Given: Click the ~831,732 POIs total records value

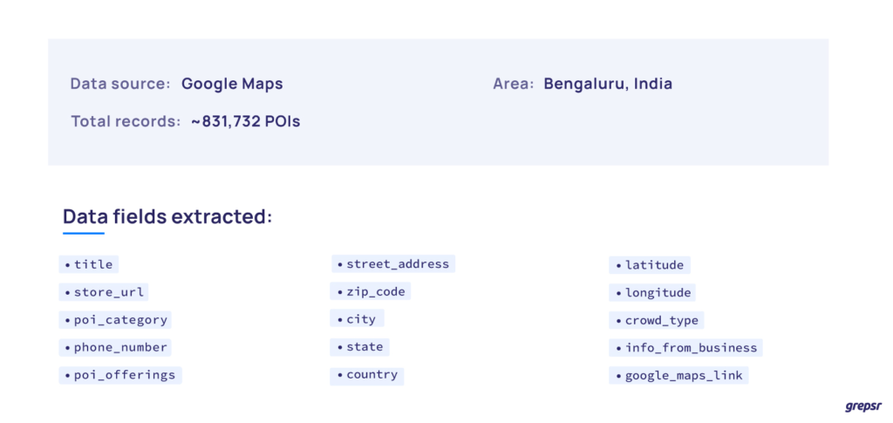Looking at the screenshot, I should (245, 121).
